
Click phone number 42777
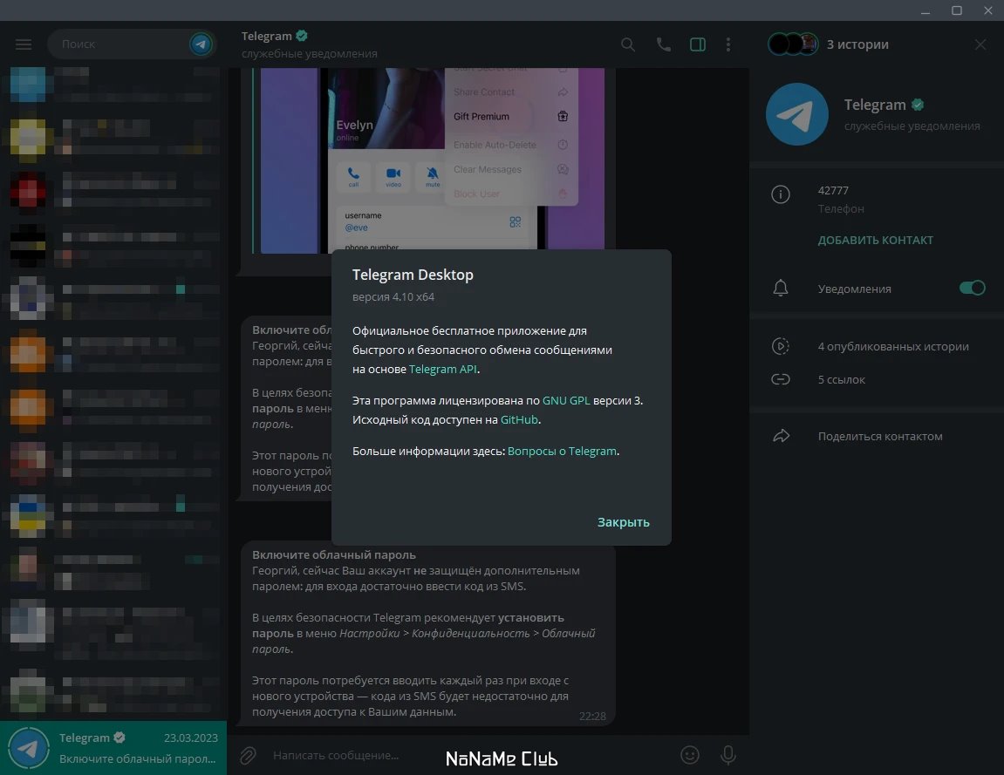coord(833,191)
